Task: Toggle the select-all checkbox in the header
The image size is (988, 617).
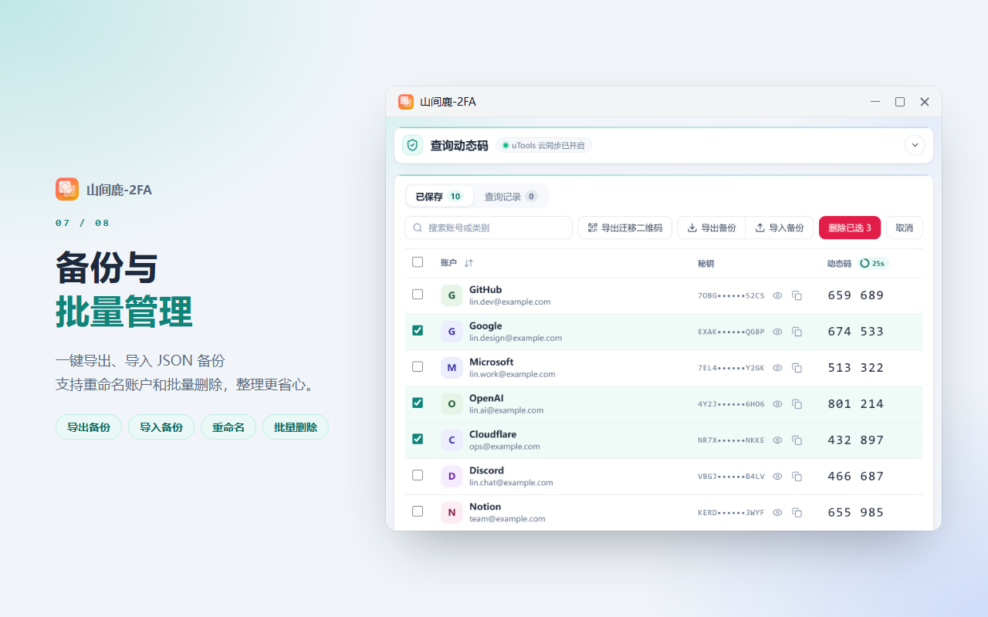Action: pos(418,262)
